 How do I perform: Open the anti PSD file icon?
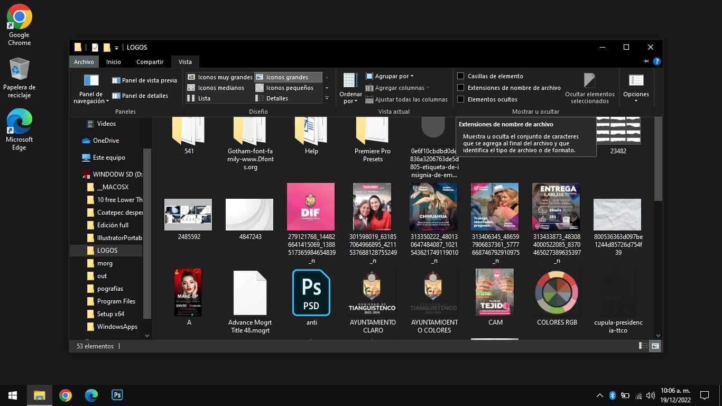click(x=311, y=293)
